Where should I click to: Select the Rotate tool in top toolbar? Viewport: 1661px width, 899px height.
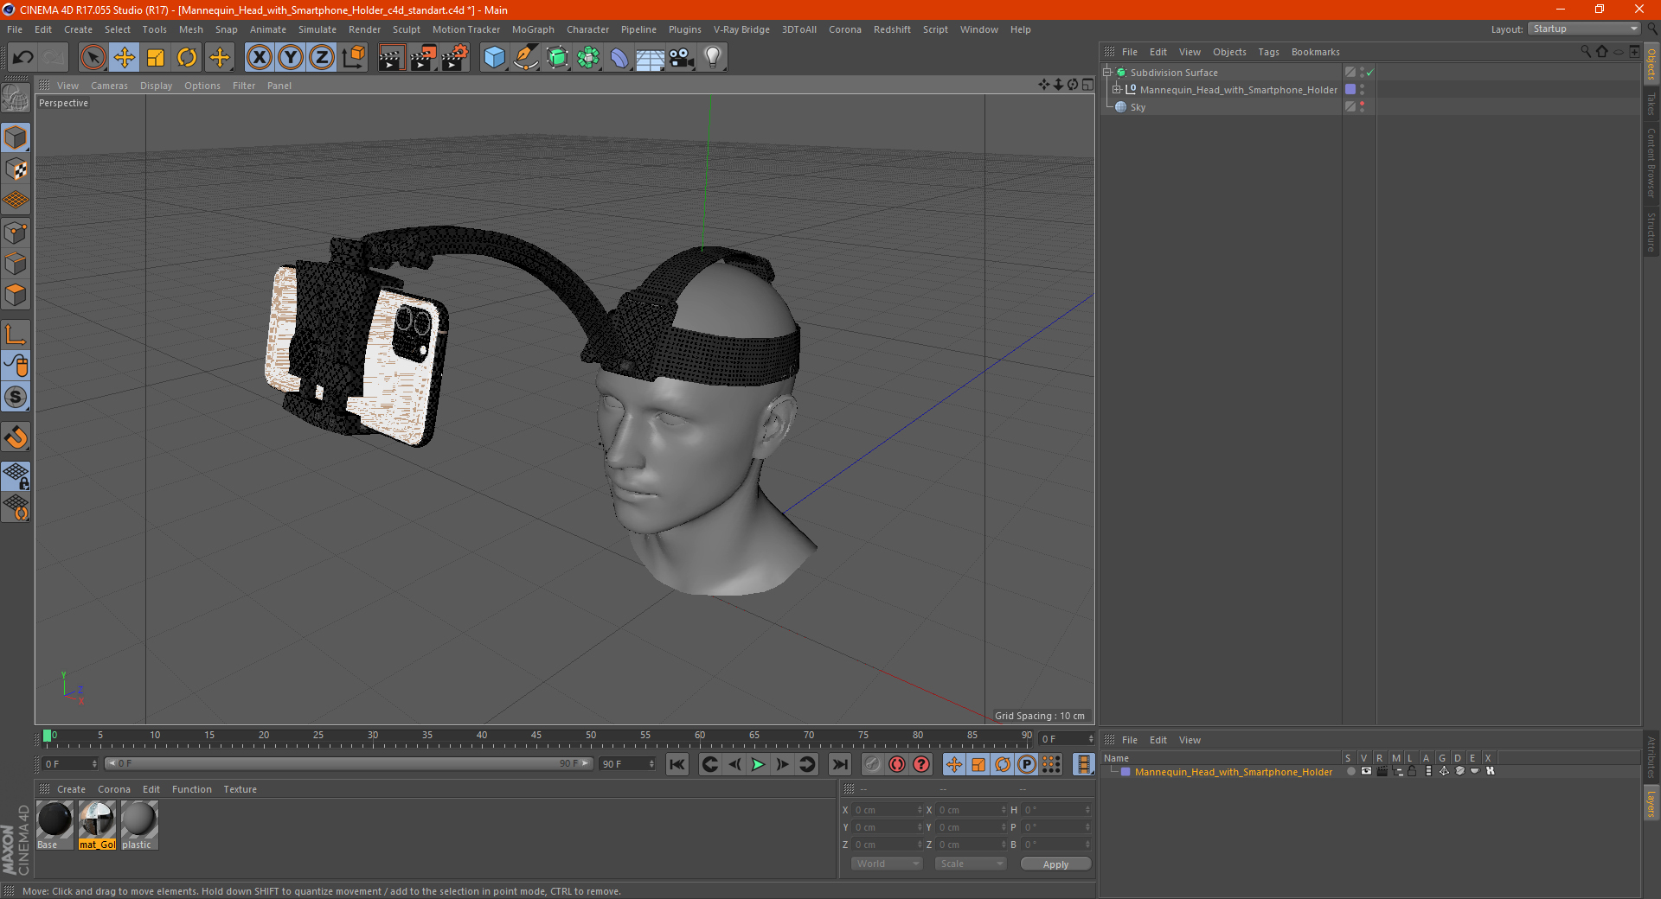pos(187,58)
